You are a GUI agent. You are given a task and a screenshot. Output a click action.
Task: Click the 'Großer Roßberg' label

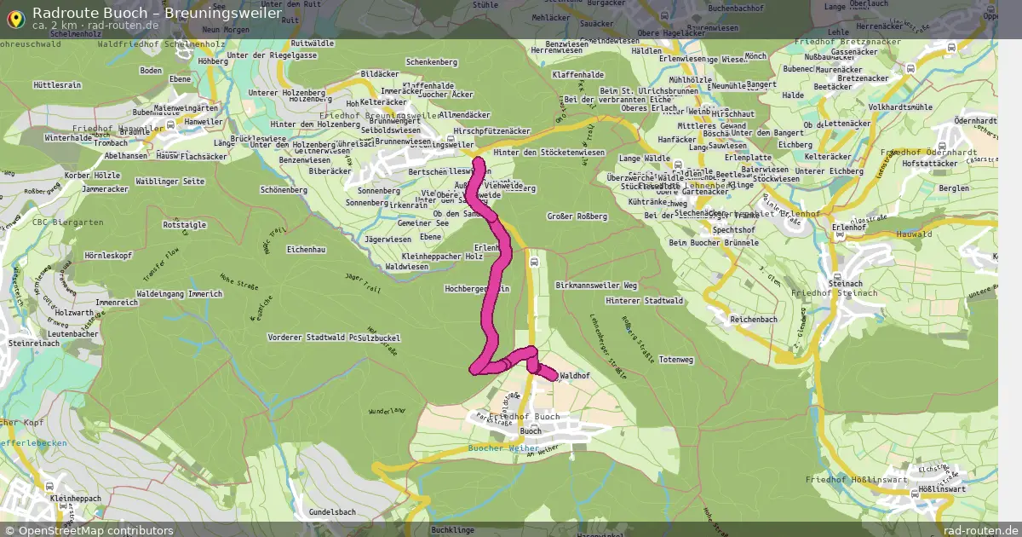pyautogui.click(x=577, y=217)
